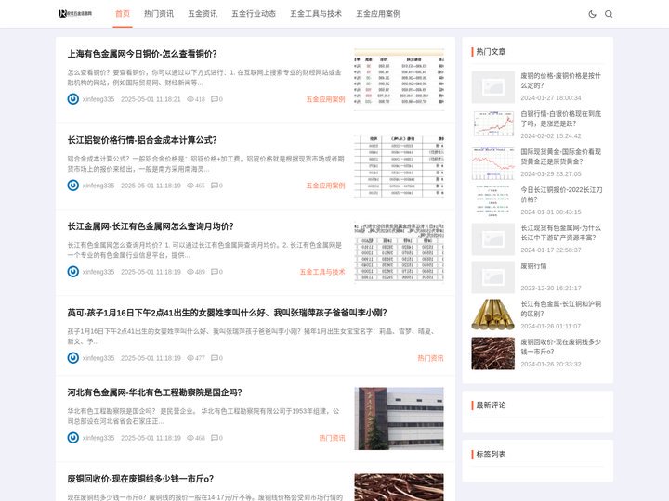Open sidebar article 废铜行情
The width and height of the screenshot is (669, 501).
533,266
